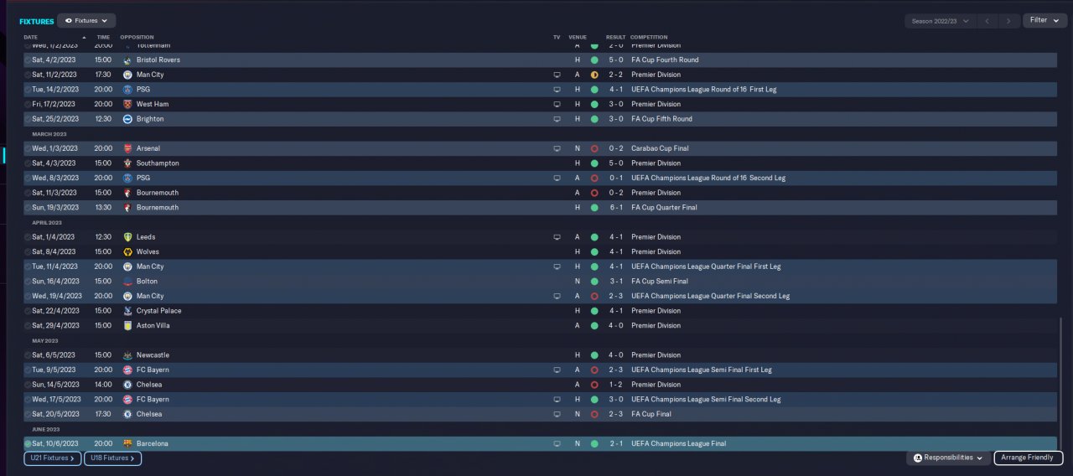Select the Sat, 10/6/2023 Barcelona row circle
1073x476 pixels.
[28, 443]
